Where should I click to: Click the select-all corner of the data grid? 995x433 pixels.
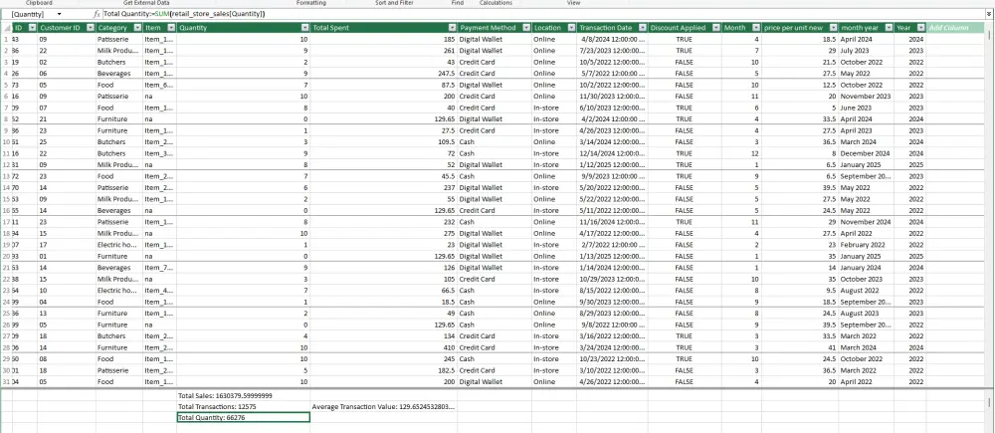pos(6,28)
